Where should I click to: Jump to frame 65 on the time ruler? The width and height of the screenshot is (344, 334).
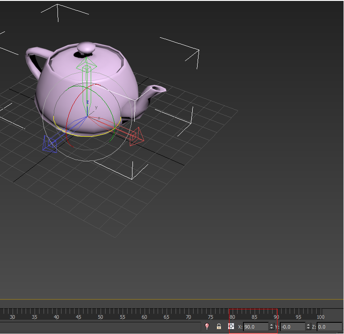(x=166, y=317)
